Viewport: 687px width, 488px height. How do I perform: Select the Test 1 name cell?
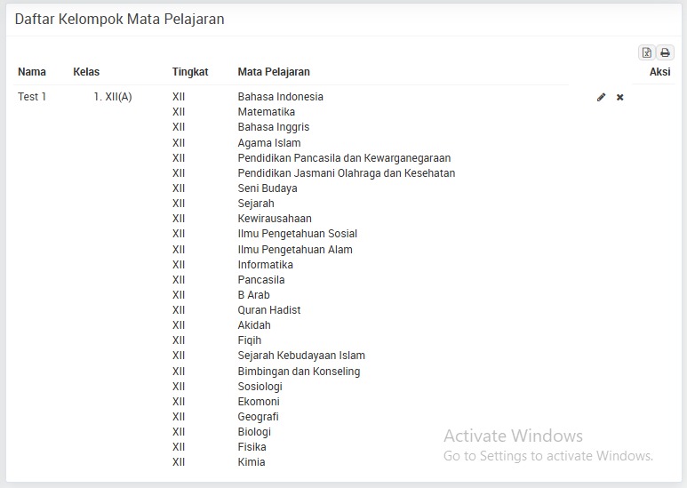click(x=32, y=97)
